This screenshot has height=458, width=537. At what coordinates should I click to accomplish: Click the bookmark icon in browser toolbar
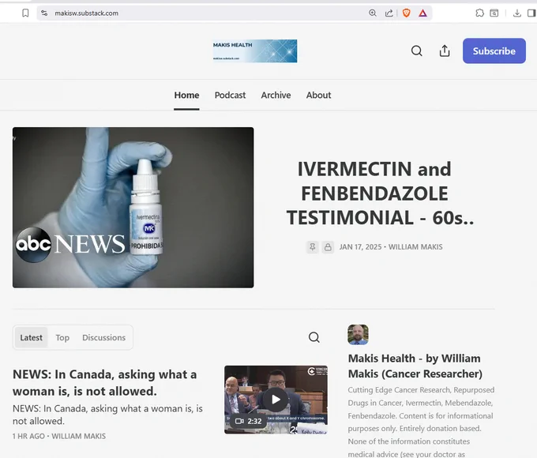pyautogui.click(x=25, y=13)
